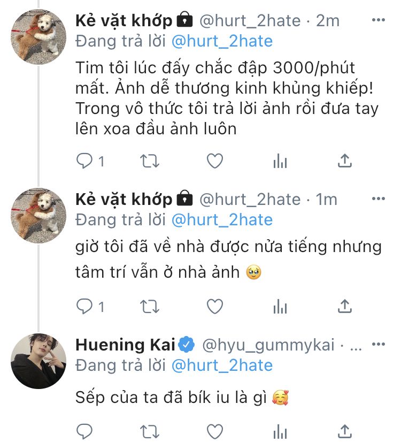Screen dimensions: 401x442
Task: Like Huening Kai's 'Sếp của ta' tweet
Action: coord(215,431)
